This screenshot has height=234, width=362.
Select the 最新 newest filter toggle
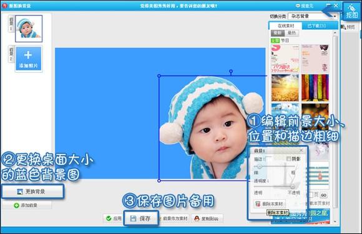point(277,33)
